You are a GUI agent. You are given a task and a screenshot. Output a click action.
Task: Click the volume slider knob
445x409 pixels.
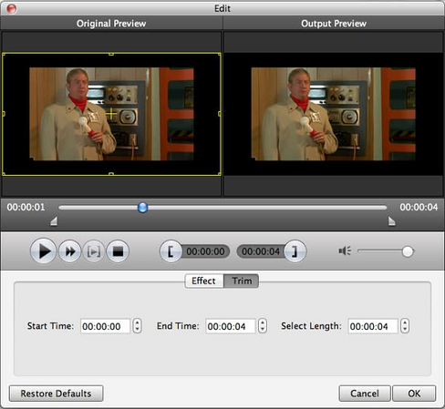click(x=408, y=251)
